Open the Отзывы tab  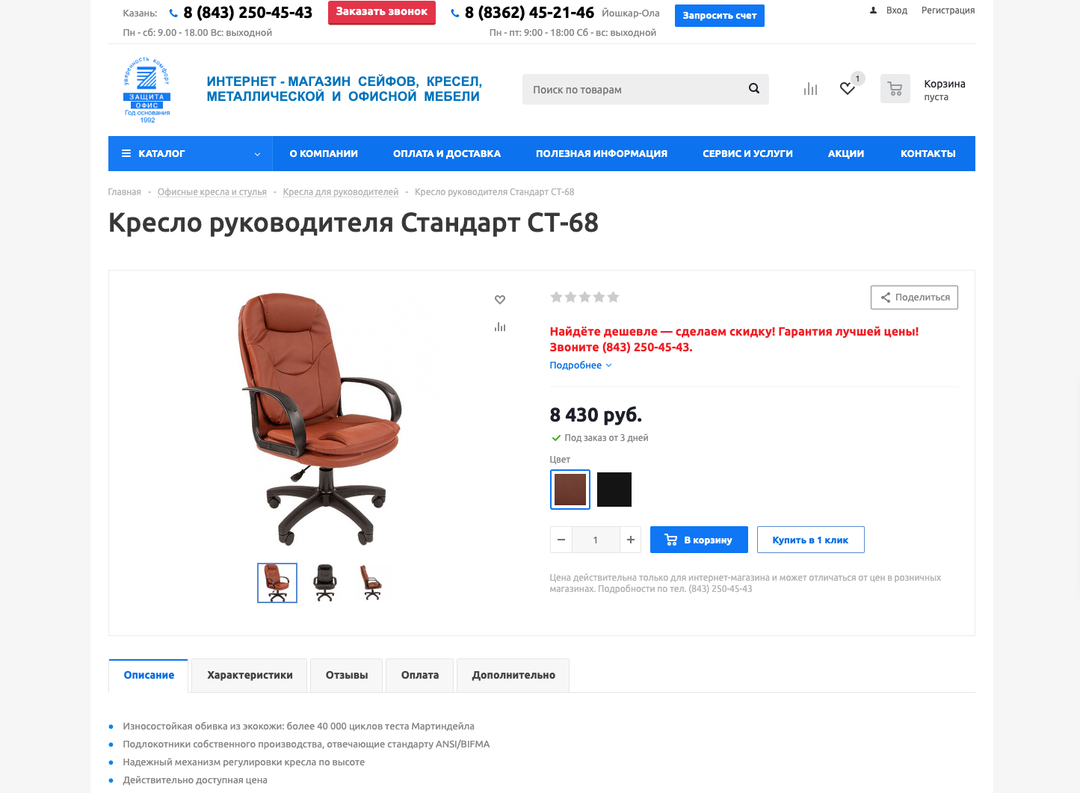click(347, 675)
